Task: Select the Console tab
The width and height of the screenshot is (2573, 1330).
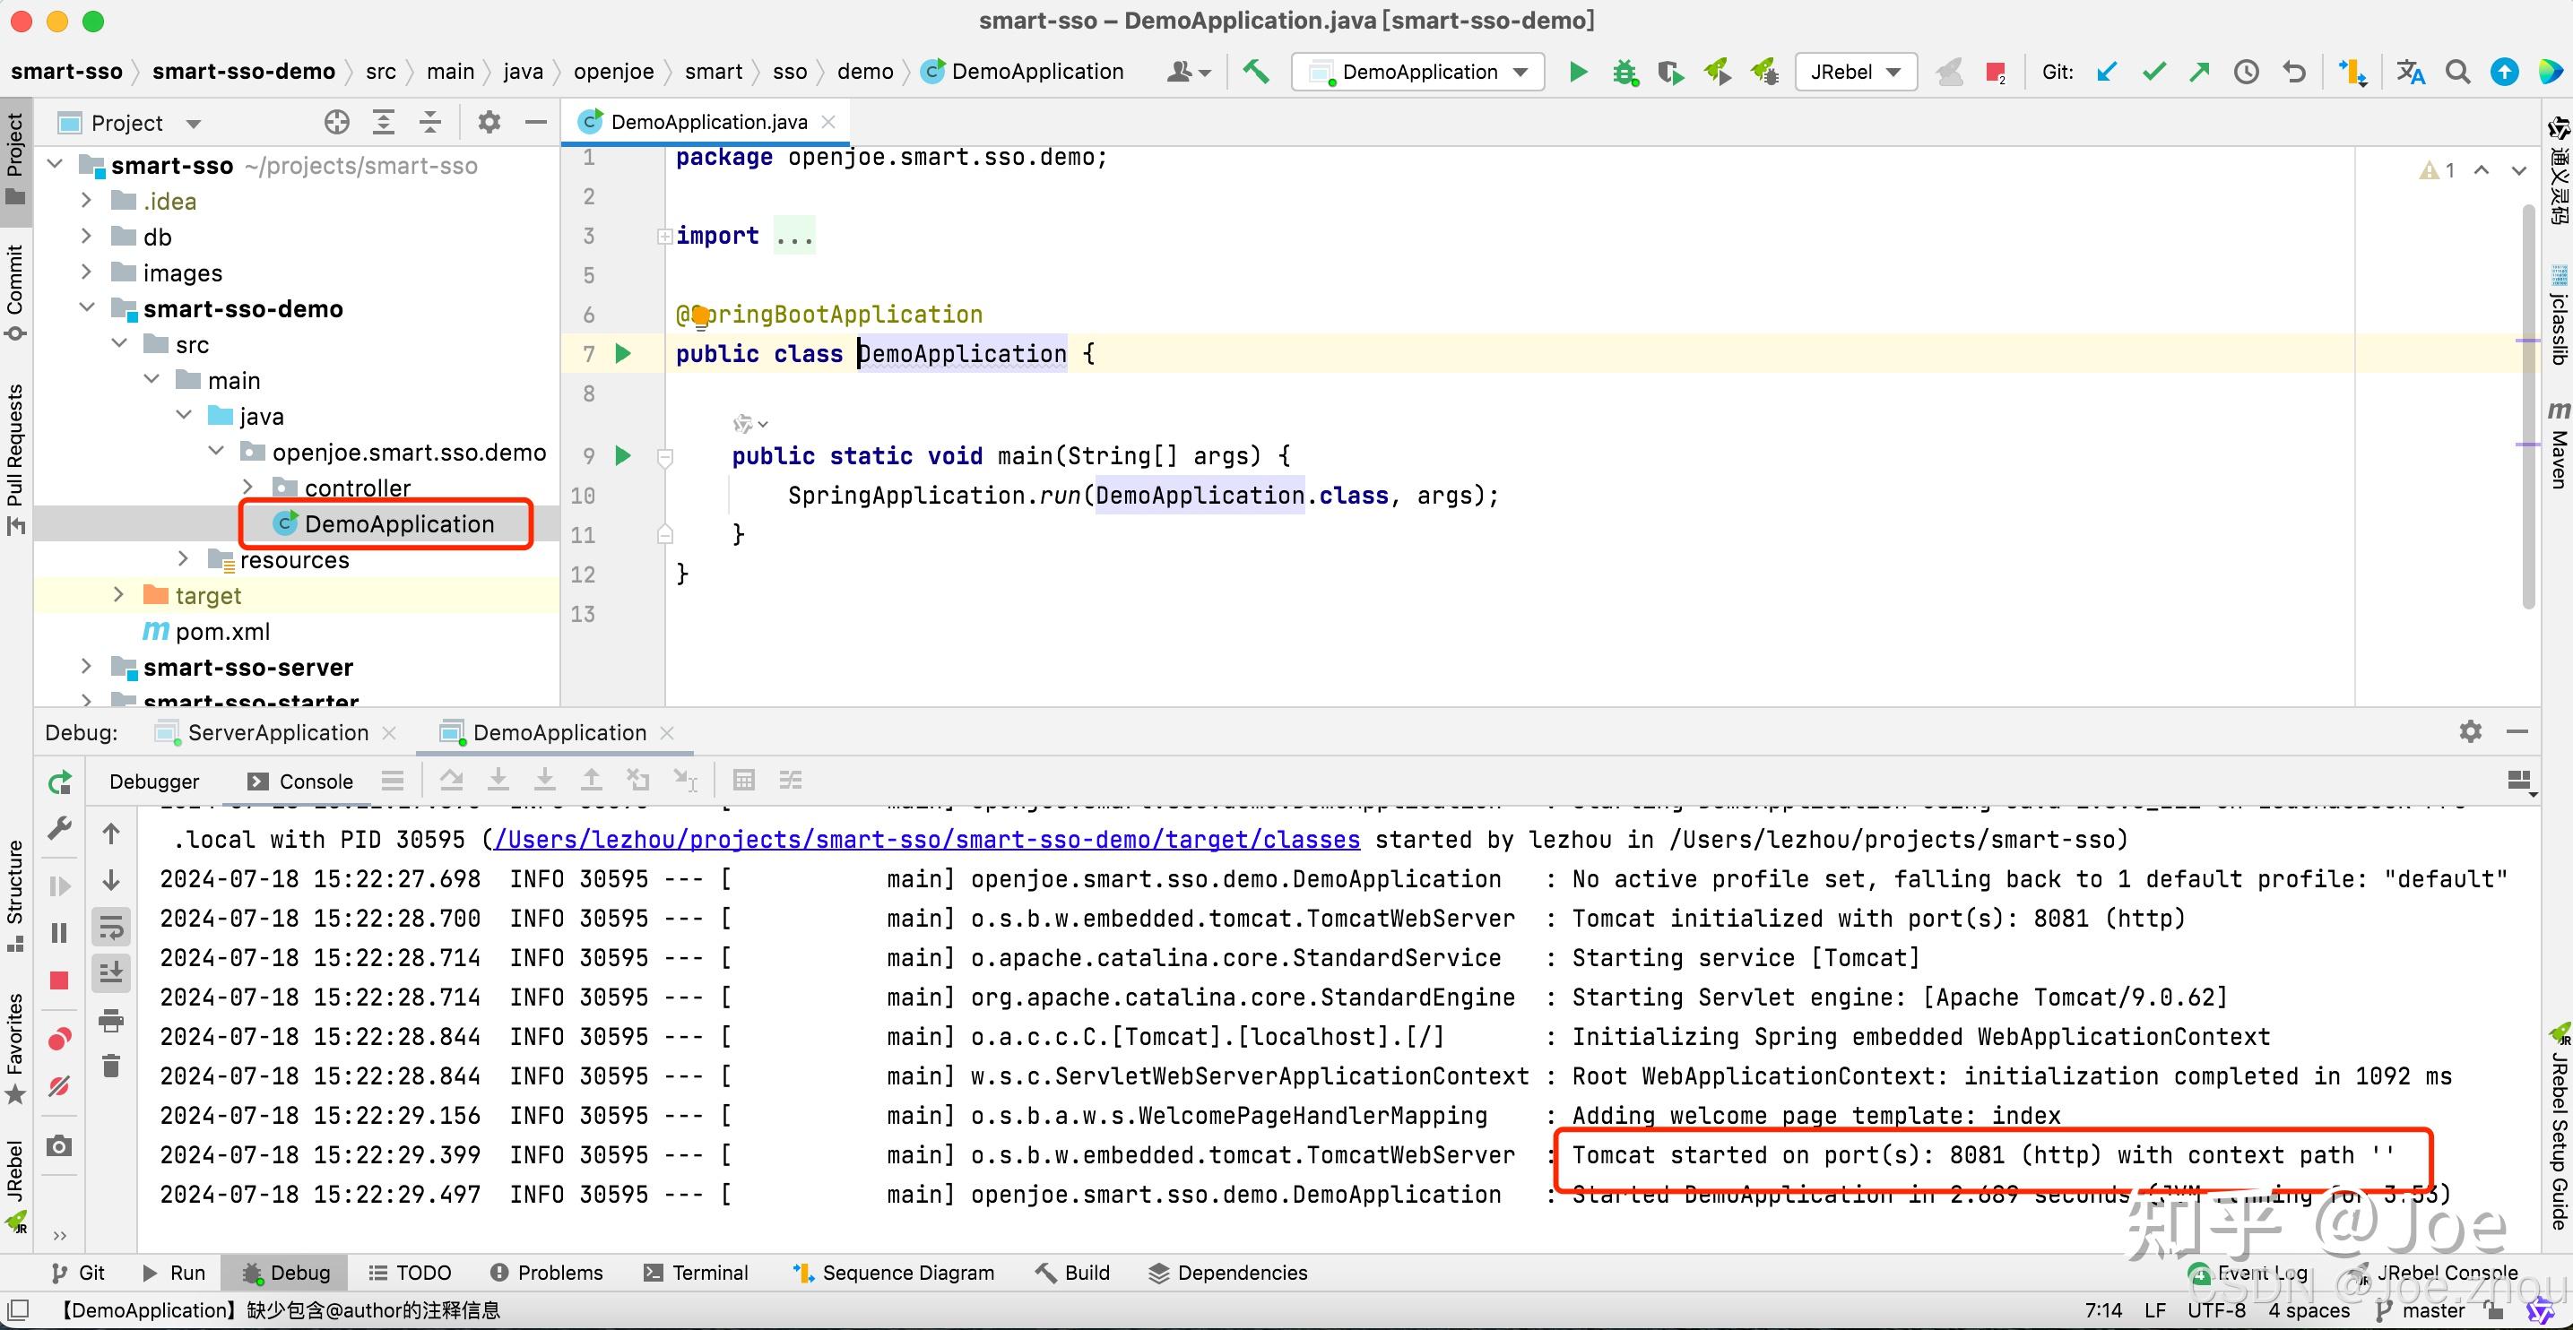Action: 299,782
